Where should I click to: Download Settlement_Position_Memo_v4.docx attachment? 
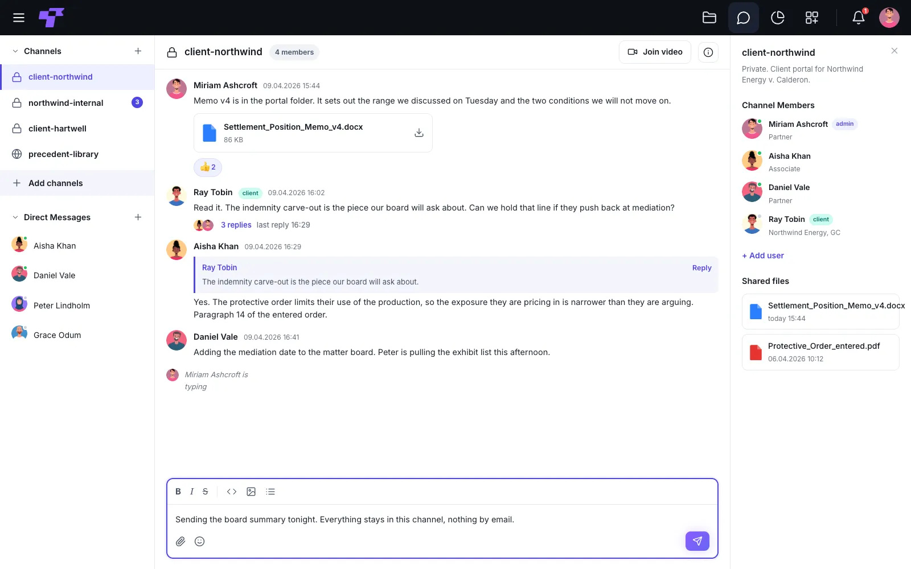[x=419, y=133]
